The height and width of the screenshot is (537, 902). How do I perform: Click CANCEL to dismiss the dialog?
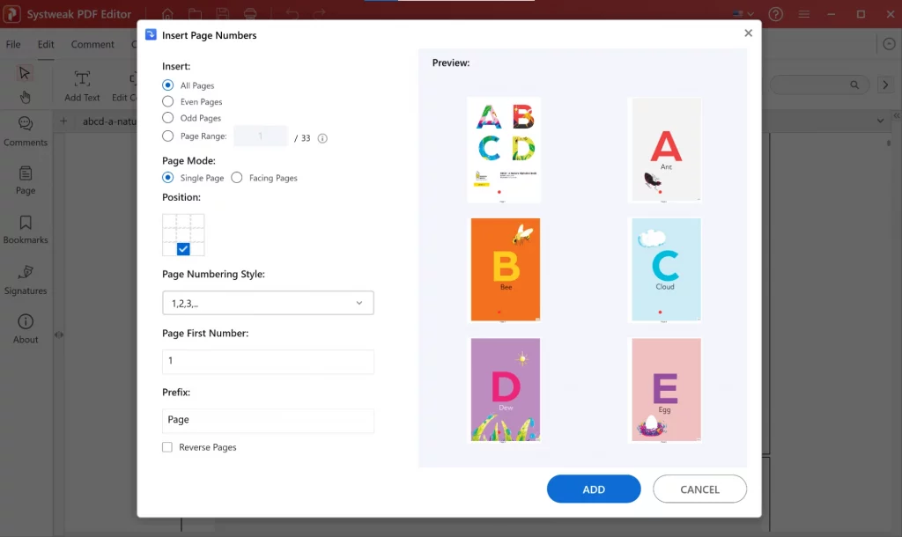(699, 489)
